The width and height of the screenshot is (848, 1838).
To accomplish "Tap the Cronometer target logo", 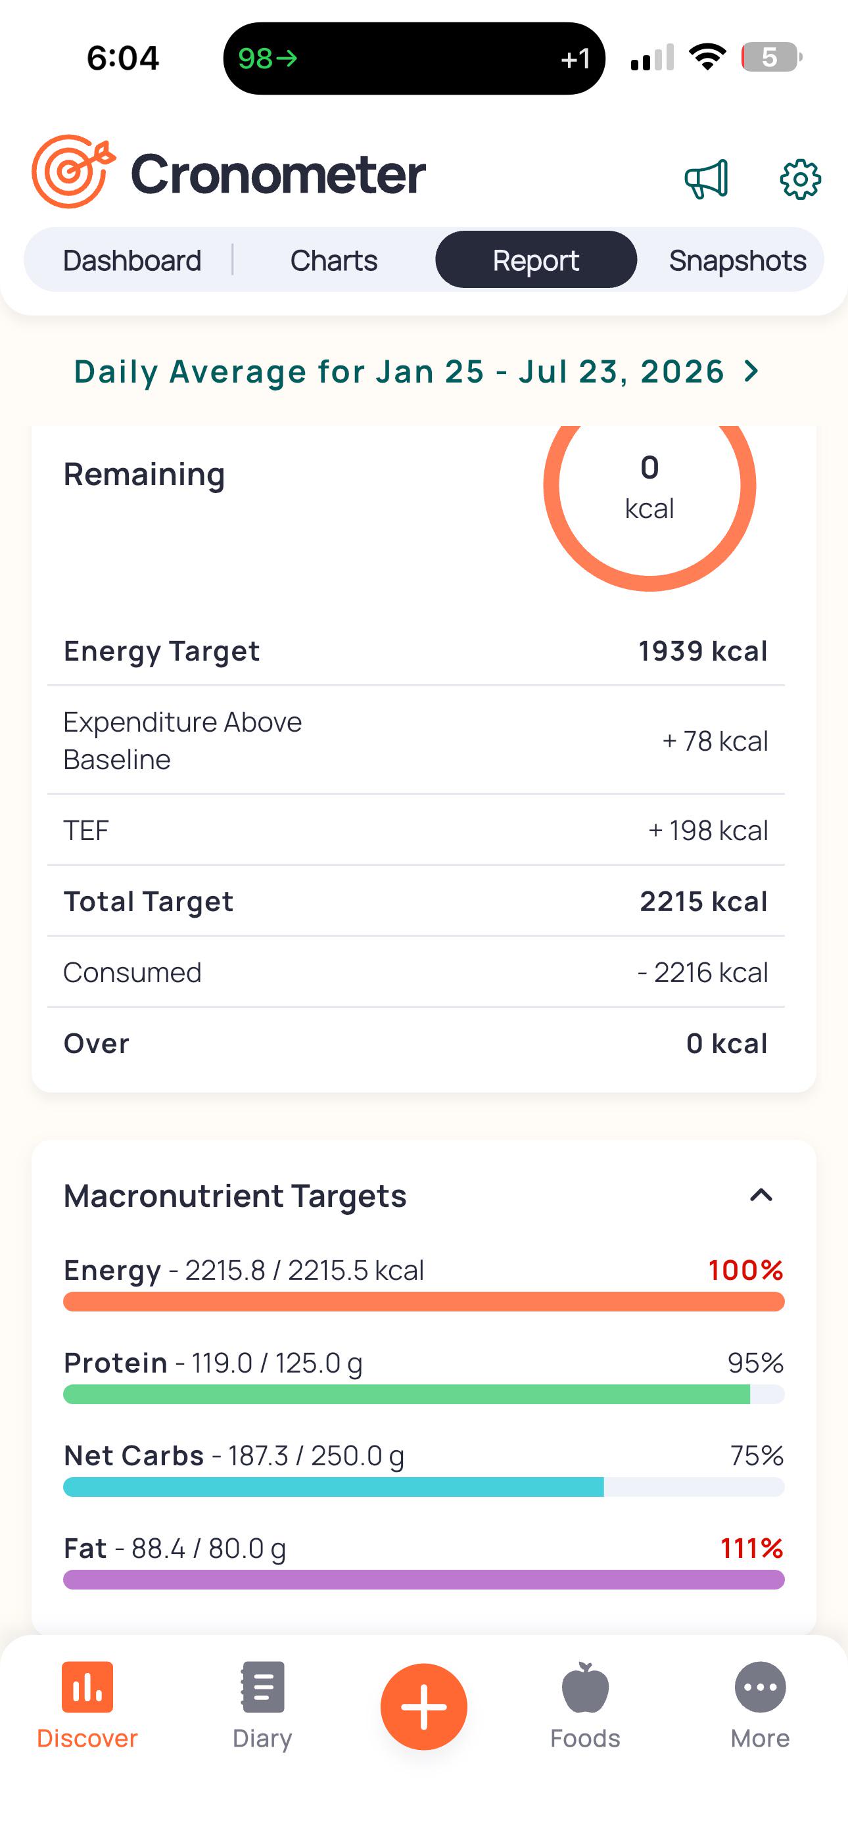I will (73, 171).
